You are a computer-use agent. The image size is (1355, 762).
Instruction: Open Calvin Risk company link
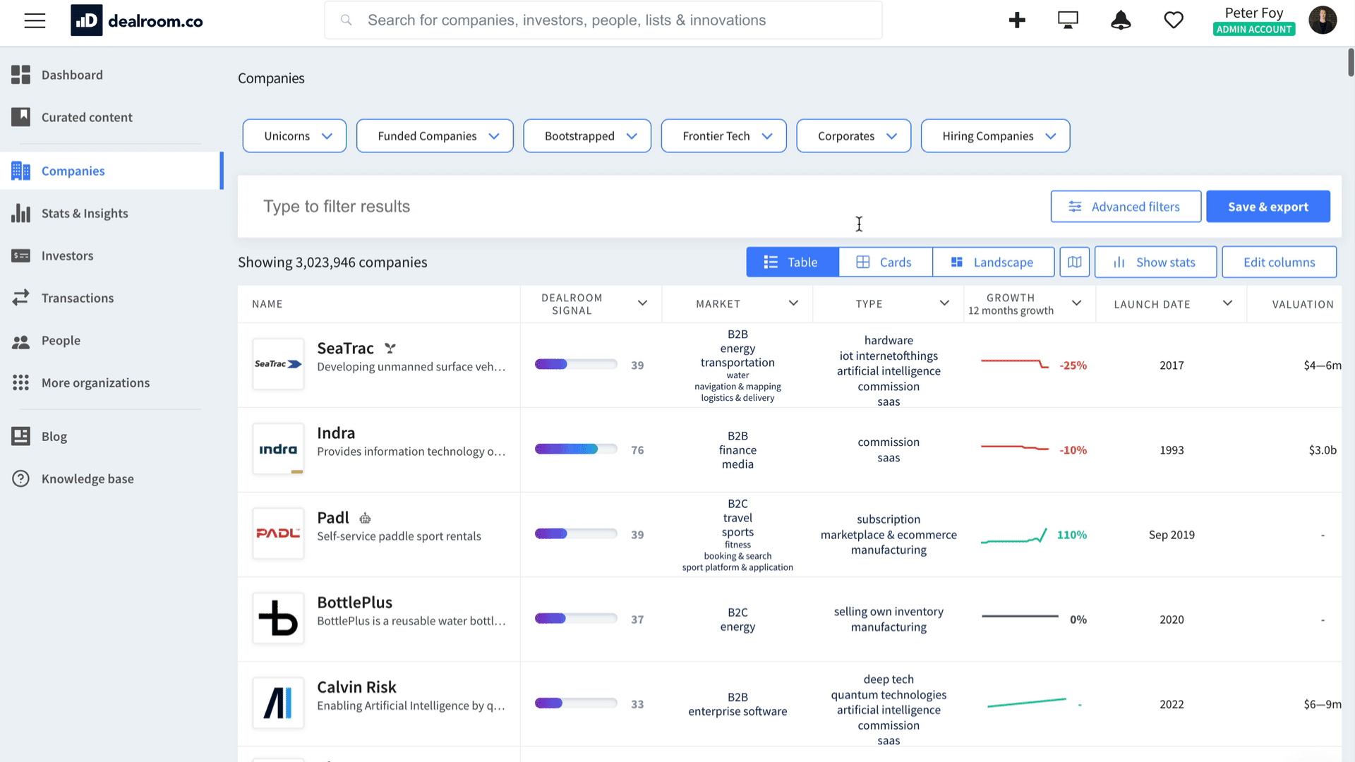point(356,687)
